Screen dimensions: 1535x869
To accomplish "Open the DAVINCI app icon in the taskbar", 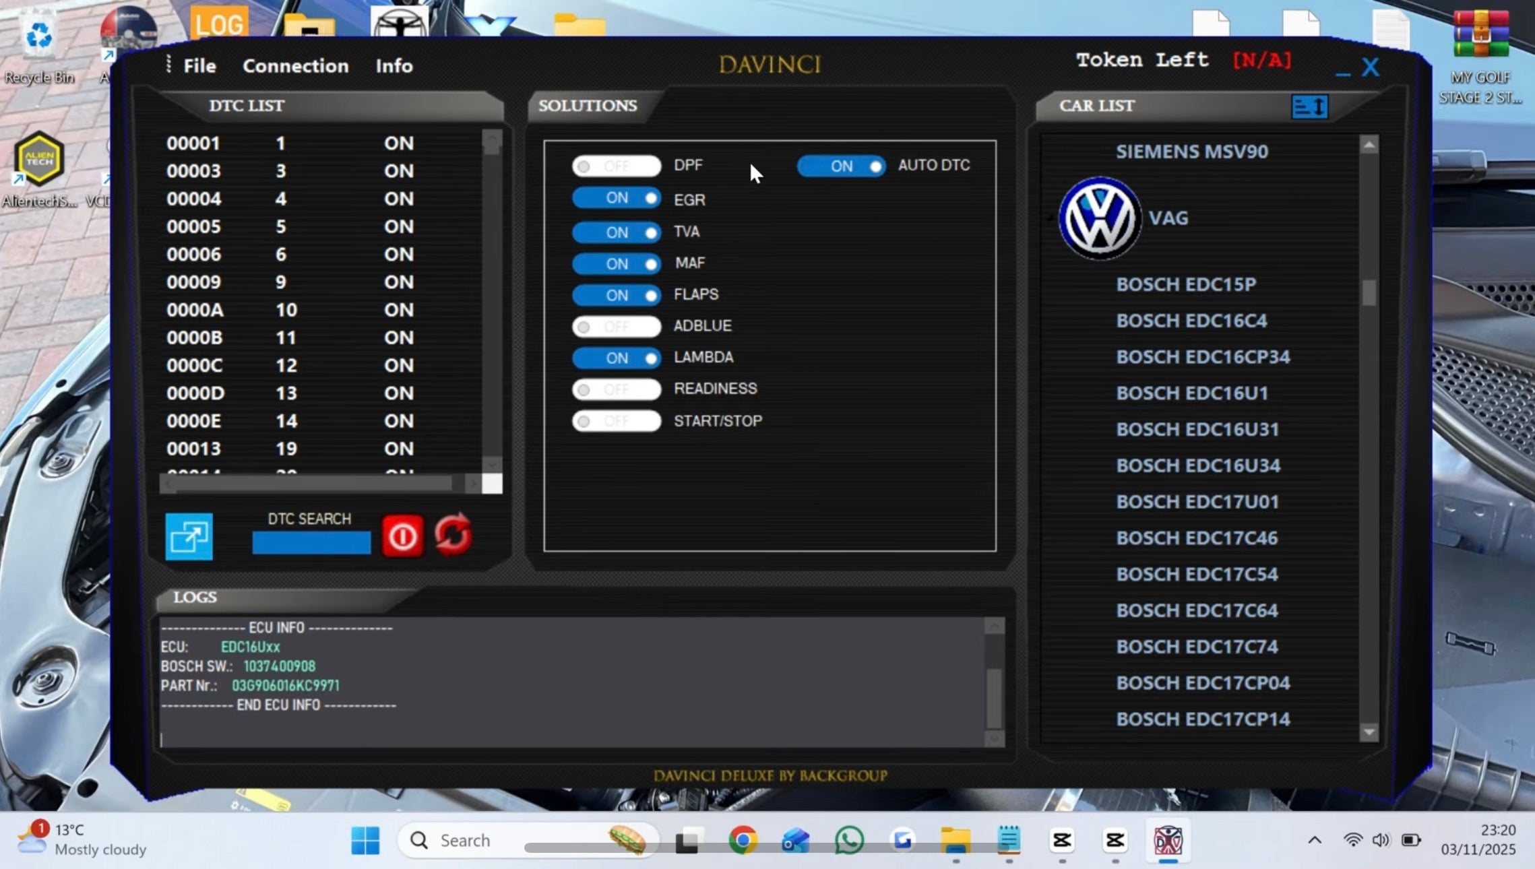I will pos(1168,840).
